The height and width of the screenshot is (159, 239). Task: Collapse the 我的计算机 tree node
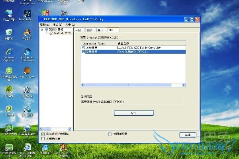[x=42, y=29]
